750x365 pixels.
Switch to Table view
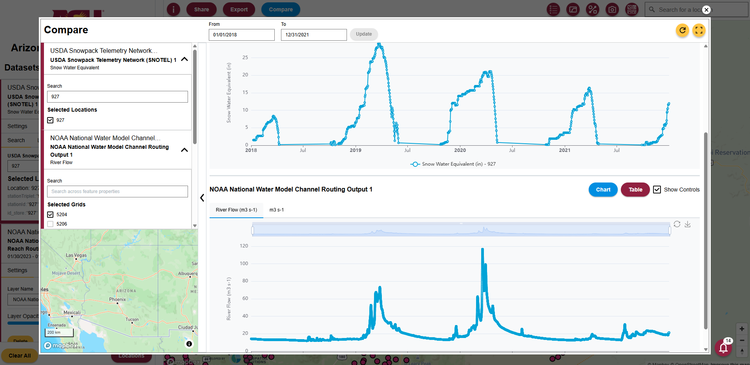[635, 190]
